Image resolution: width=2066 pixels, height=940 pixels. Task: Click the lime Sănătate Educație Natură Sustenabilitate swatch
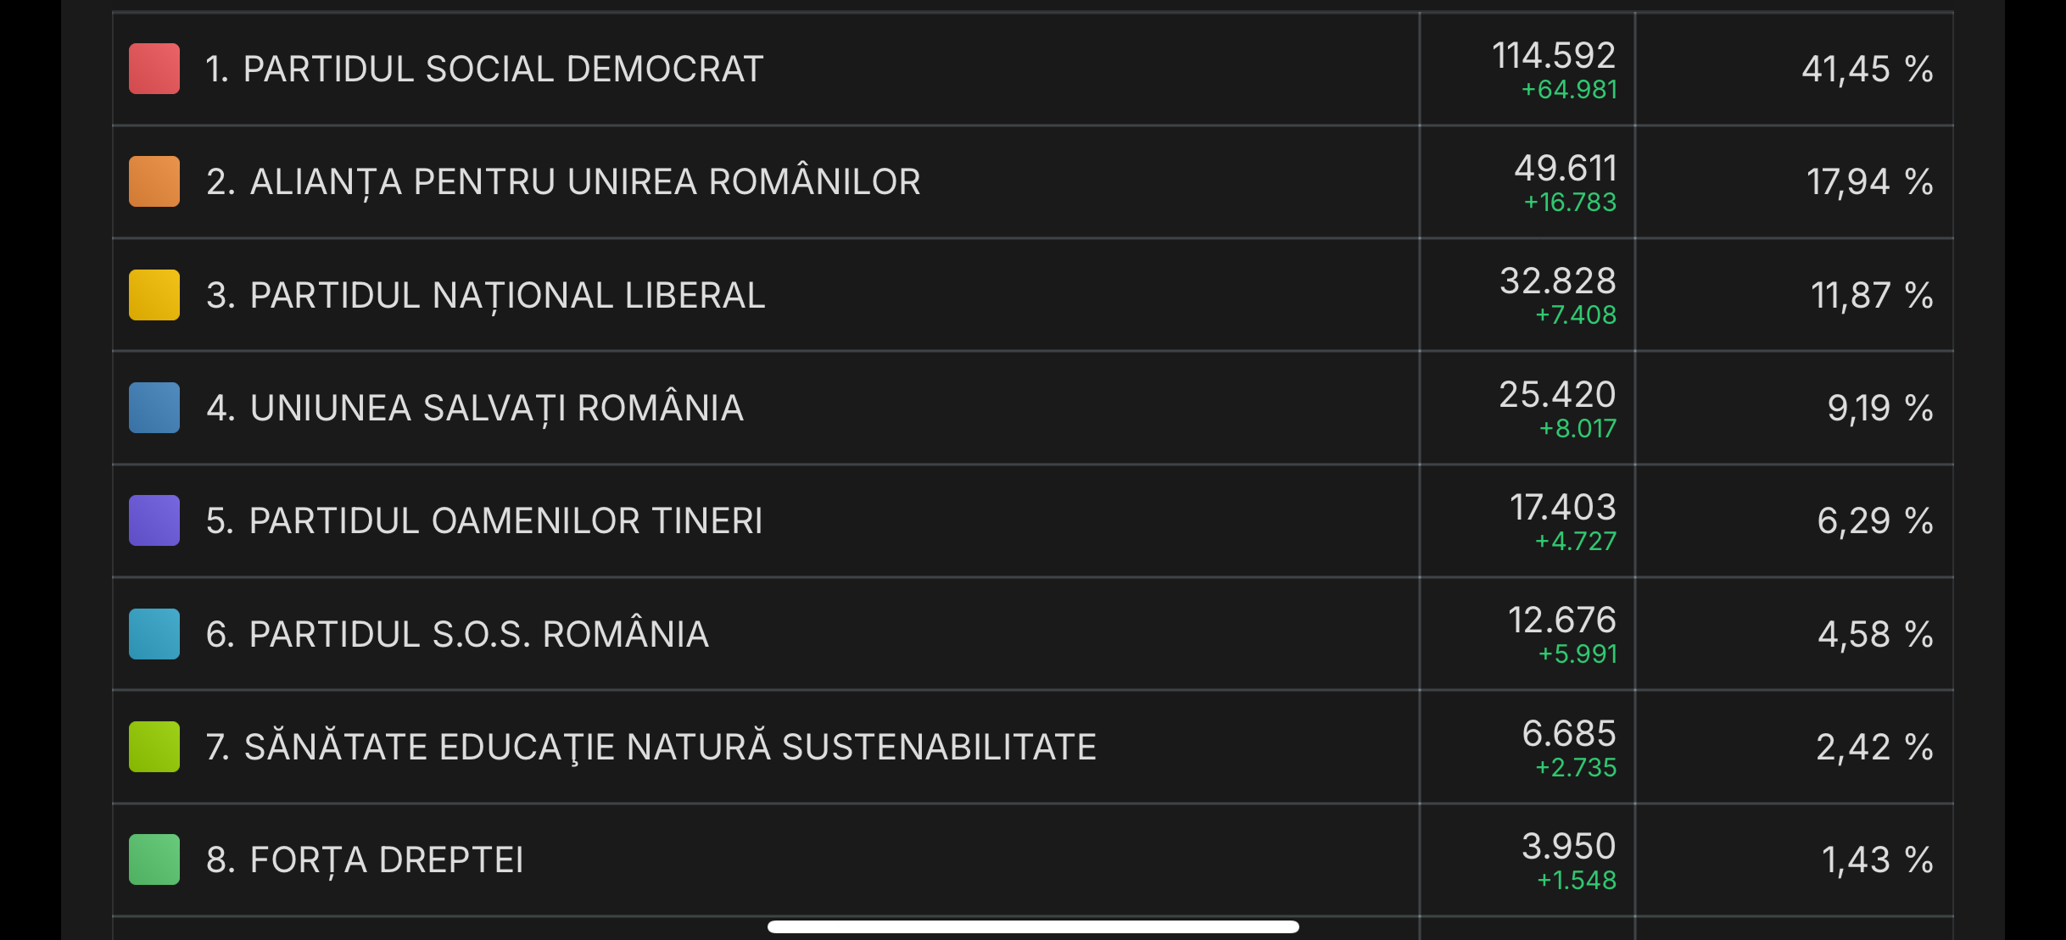tap(154, 747)
